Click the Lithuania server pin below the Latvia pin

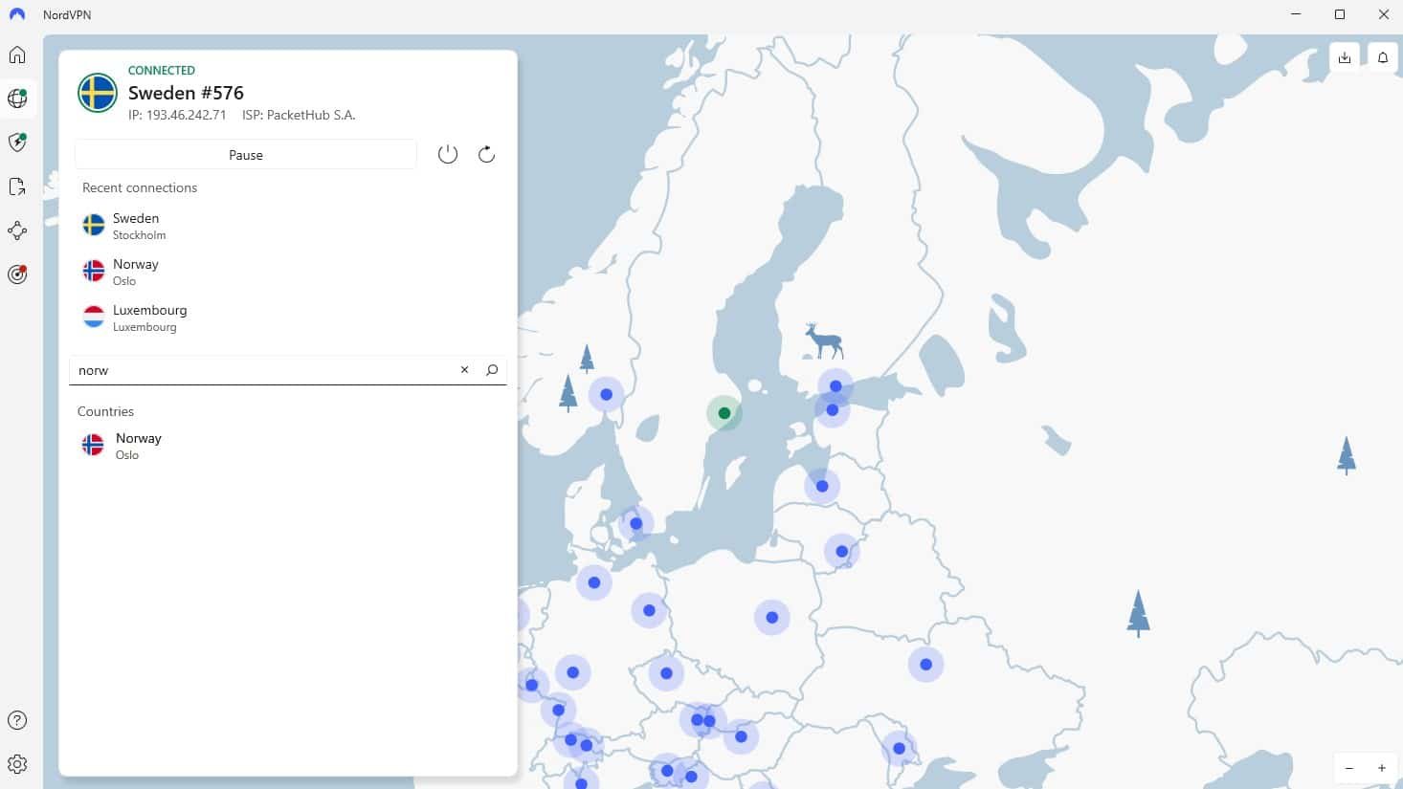[x=842, y=551]
